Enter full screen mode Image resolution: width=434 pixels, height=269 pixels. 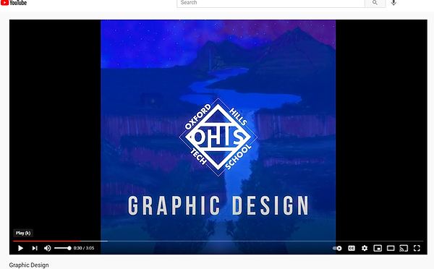(417, 248)
